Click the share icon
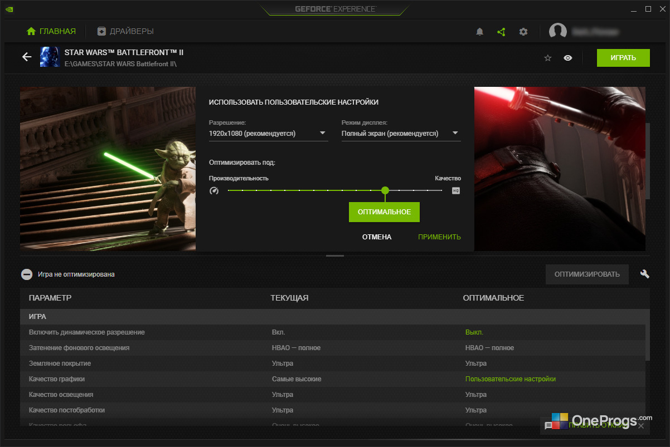The height and width of the screenshot is (447, 670). click(x=501, y=32)
